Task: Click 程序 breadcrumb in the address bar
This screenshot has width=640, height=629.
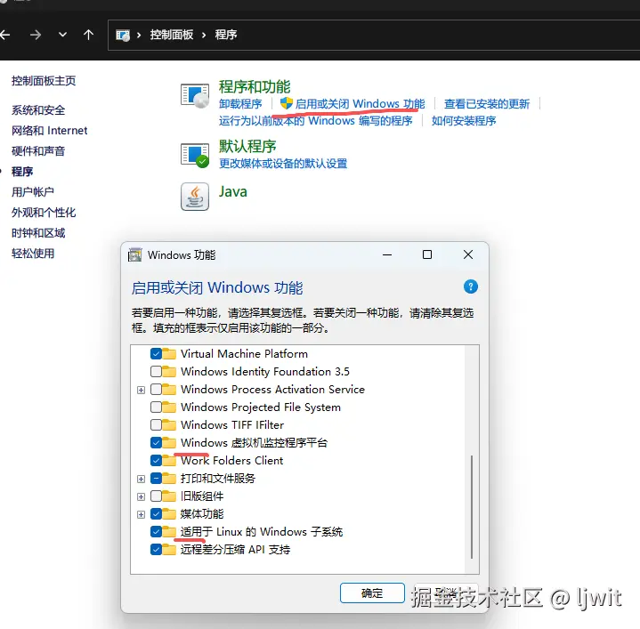Action: [x=226, y=35]
